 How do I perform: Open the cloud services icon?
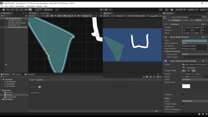click(172, 10)
